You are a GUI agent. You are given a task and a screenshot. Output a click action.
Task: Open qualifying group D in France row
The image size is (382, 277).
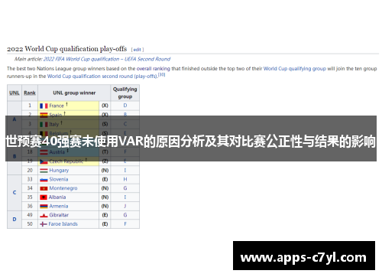pos(125,106)
